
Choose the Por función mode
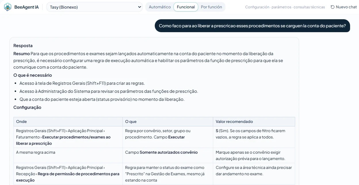(x=211, y=7)
